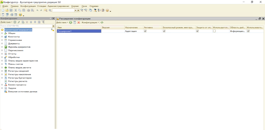This screenshot has height=130, width=265.
Task: Select the Расширение1 row name cell
Action: pyautogui.click(x=79, y=31)
